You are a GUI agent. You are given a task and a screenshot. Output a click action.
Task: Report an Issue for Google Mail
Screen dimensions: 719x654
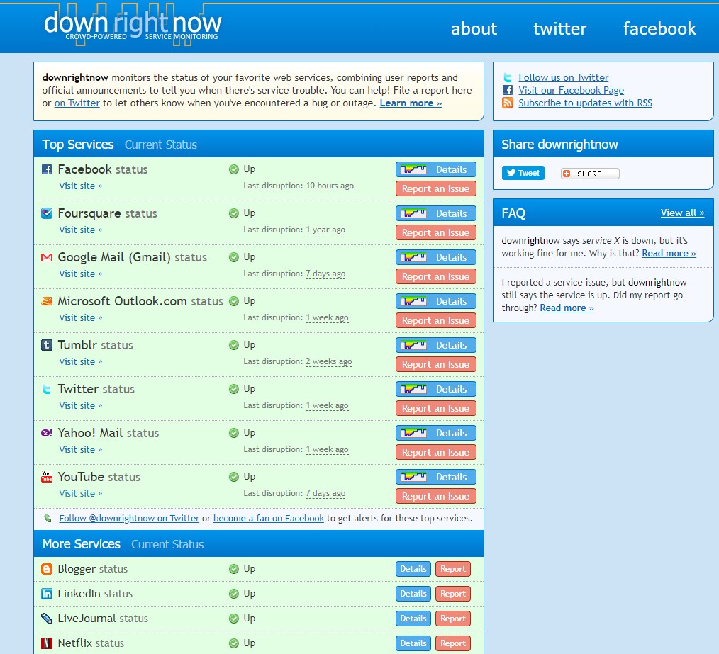click(435, 277)
